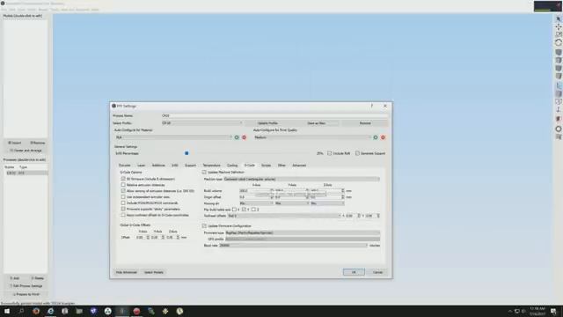Enable Apply toolhead offsets to G-Code
Viewport: 563px width, 317px height.
click(123, 215)
